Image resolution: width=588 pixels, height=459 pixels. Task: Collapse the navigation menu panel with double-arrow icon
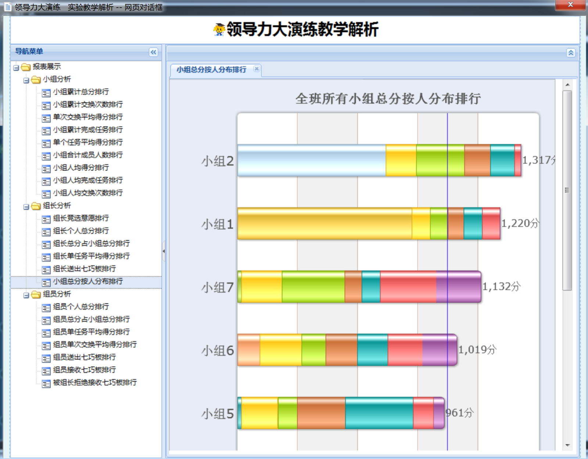click(x=153, y=52)
